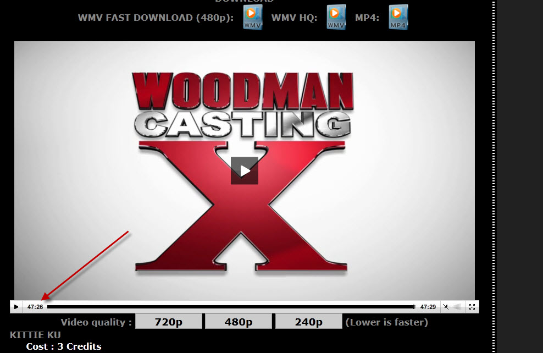Click the 'Cost : 3 Credits' text
This screenshot has width=543, height=353.
[x=64, y=346]
